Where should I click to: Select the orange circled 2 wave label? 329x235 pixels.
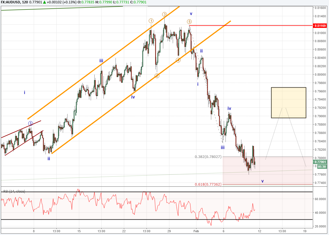tap(157, 76)
